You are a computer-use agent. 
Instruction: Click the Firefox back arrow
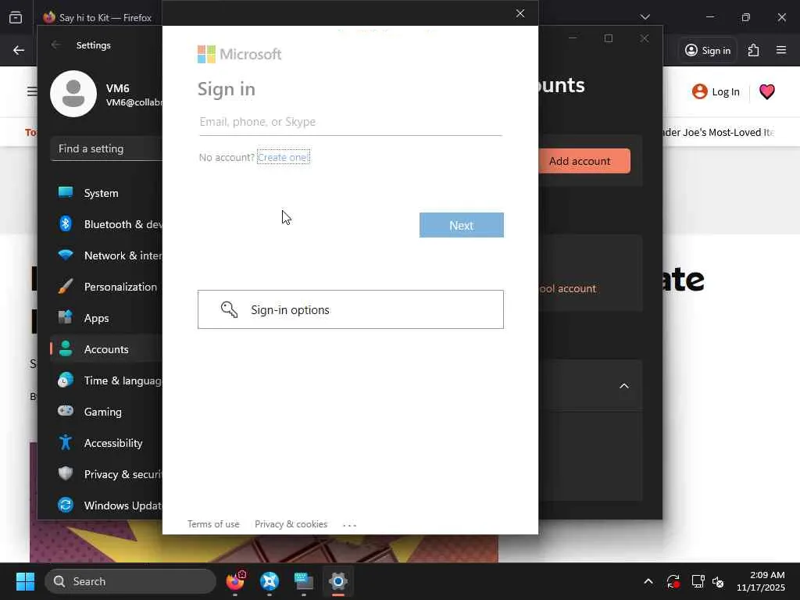tap(19, 50)
